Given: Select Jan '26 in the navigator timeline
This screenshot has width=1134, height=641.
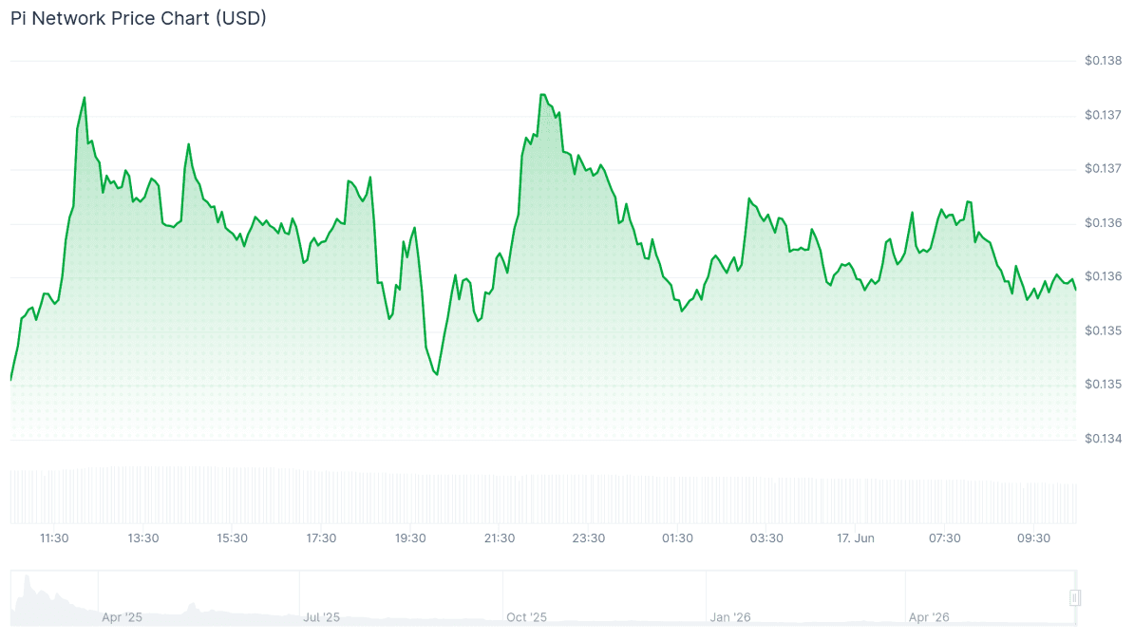Looking at the screenshot, I should [x=730, y=617].
